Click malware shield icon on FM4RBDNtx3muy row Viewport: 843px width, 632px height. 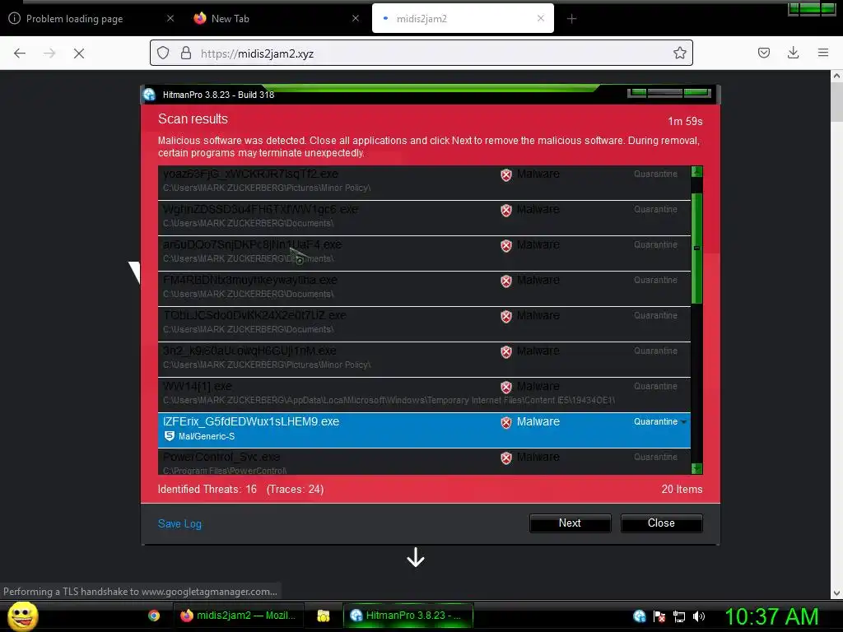pos(506,281)
